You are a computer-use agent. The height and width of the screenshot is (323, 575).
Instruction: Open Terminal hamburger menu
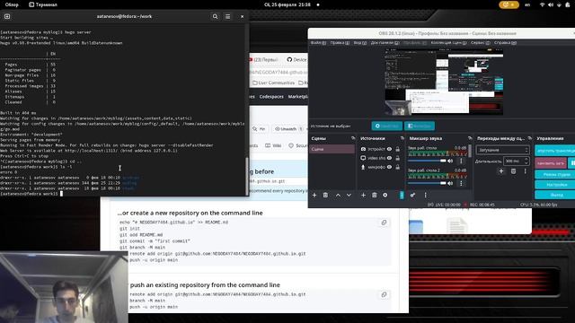[227, 16]
